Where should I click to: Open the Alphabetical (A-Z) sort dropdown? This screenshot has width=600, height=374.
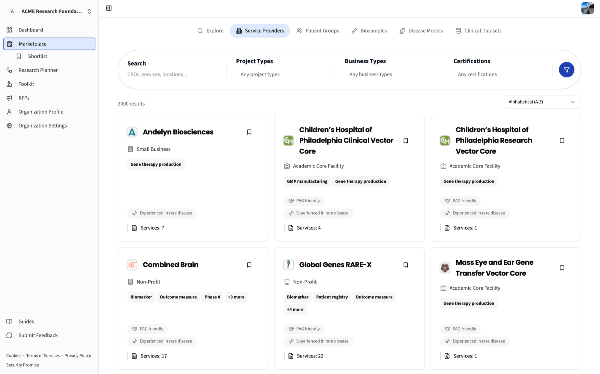click(x=542, y=102)
